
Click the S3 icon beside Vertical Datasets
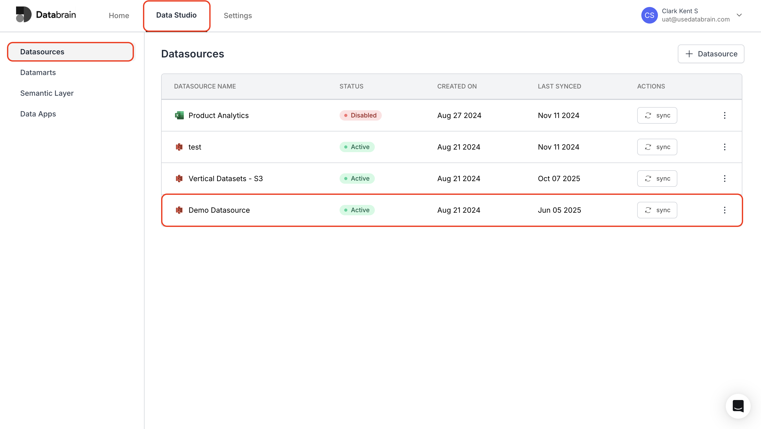click(179, 179)
